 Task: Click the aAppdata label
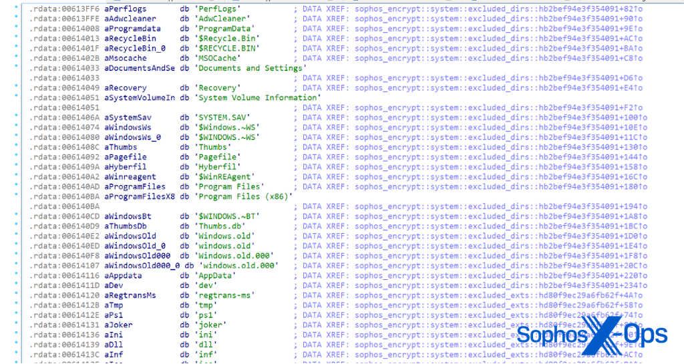(x=123, y=276)
